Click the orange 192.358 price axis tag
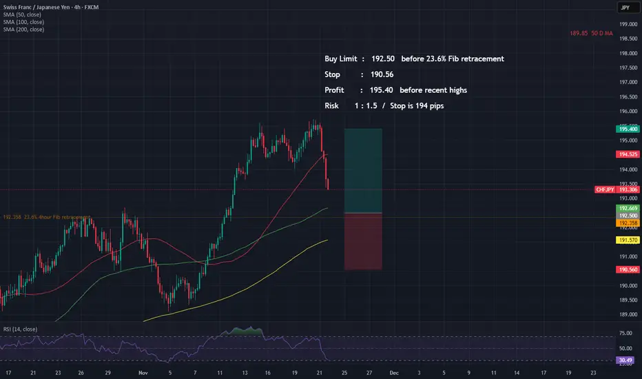 628,223
